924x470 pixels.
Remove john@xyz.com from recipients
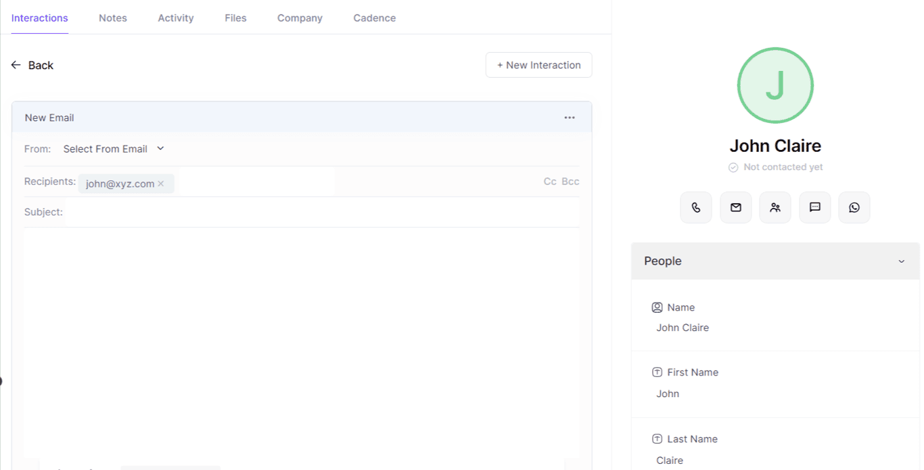160,183
